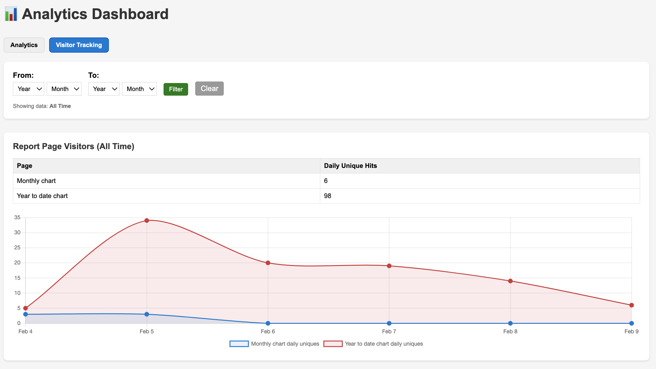Select the Year to date chart row
656x369 pixels.
(42, 196)
